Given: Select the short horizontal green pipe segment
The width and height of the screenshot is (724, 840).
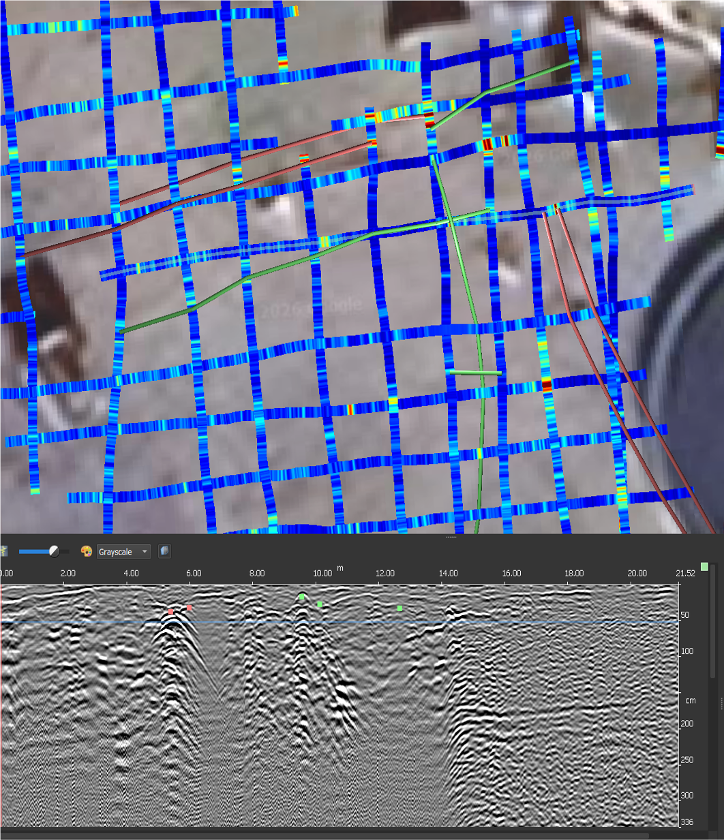Looking at the screenshot, I should [x=474, y=373].
